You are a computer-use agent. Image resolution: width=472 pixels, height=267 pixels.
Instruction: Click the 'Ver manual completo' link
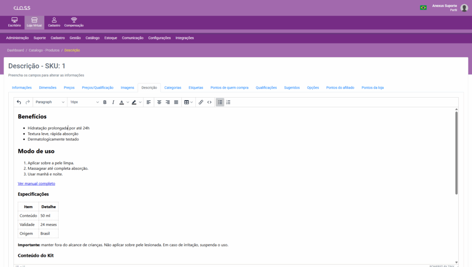(36, 183)
